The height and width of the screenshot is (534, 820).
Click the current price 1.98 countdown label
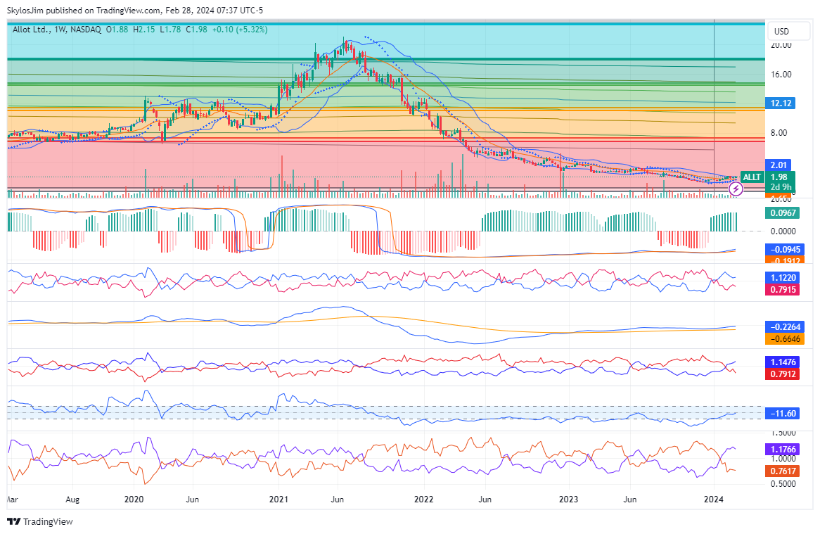point(779,182)
